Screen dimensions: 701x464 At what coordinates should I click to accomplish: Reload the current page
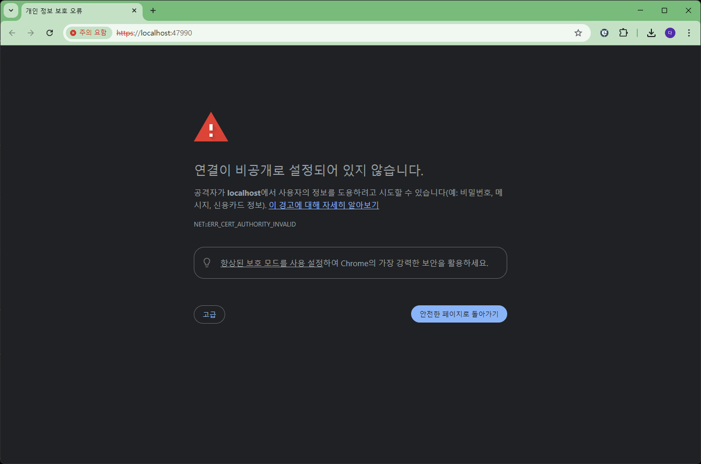[50, 33]
